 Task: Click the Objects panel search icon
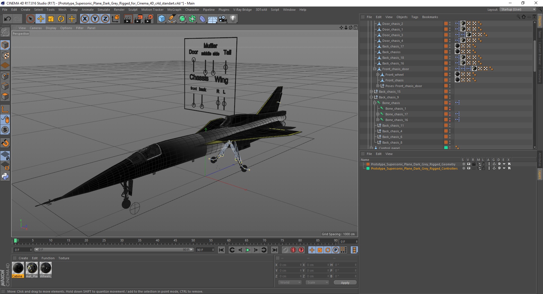(x=518, y=17)
